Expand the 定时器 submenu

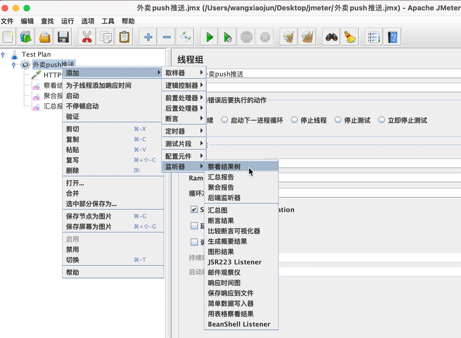[184, 131]
